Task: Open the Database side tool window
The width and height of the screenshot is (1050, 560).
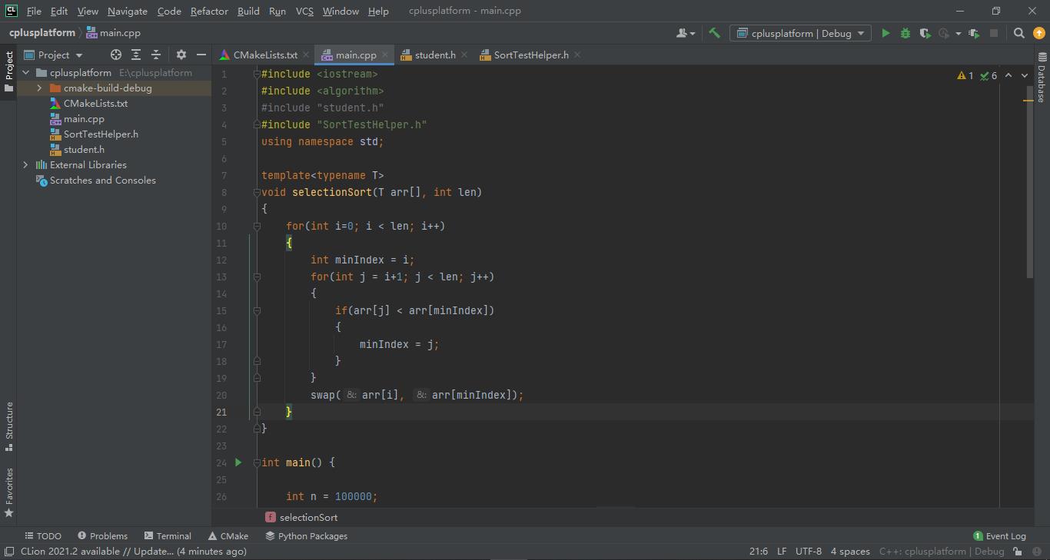Action: click(1042, 78)
